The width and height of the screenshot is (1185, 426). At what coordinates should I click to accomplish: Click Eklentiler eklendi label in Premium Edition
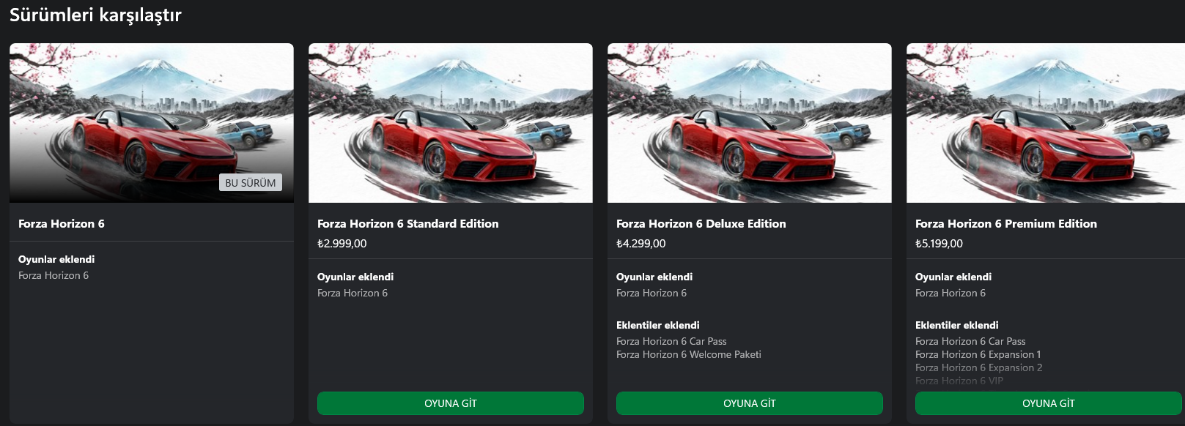point(956,326)
